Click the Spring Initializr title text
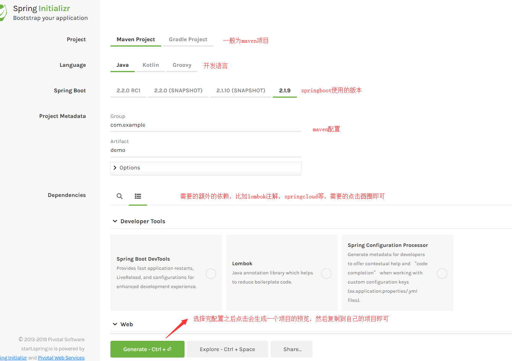Viewport: 512px width, 361px height. (42, 8)
